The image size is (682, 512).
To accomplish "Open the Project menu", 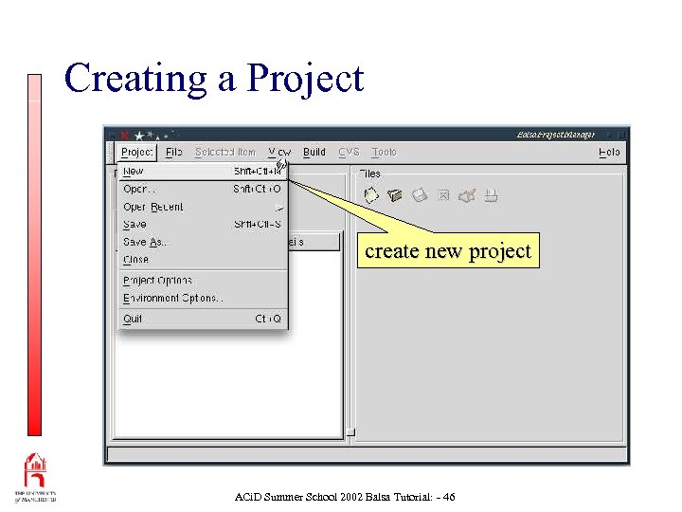I will [x=137, y=152].
